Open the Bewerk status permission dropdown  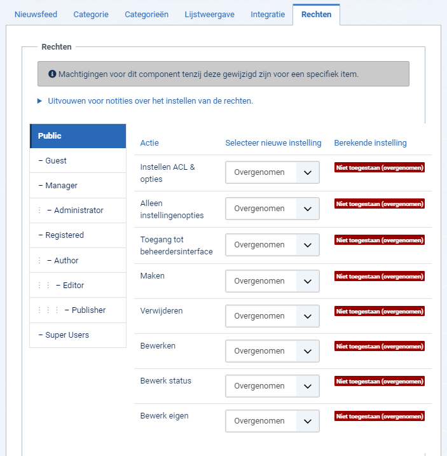(x=272, y=386)
